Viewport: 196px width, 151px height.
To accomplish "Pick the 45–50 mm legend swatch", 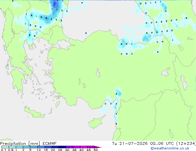I will pos(91,147).
